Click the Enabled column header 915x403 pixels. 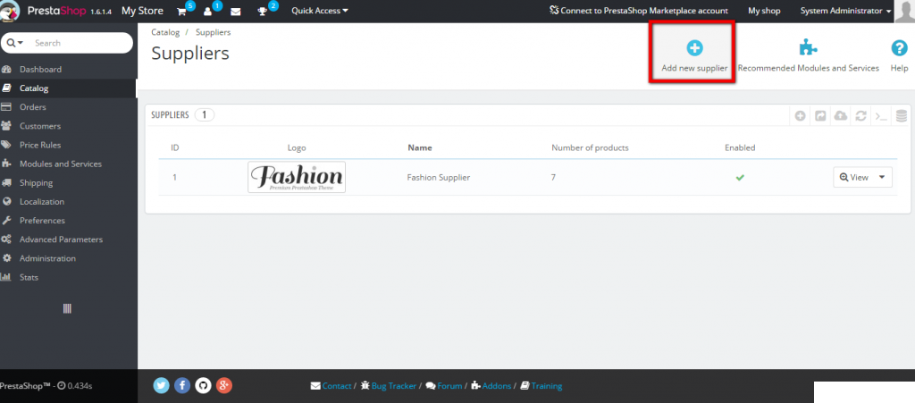(x=740, y=147)
